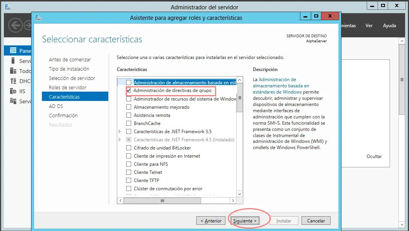Check Asistencia remota feature
409x231 pixels.
[x=128, y=115]
